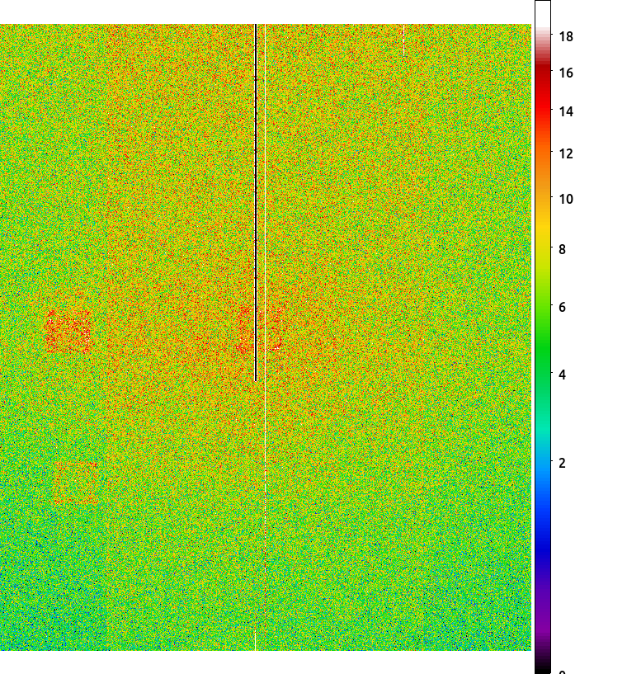This screenshot has width=627, height=674.
Task: Click the colorbar label "10"
Action: 566,199
